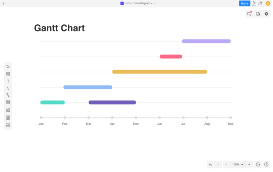The width and height of the screenshot is (273, 172).
Task: Navigate to Home breadcrumb
Action: pos(128,3)
